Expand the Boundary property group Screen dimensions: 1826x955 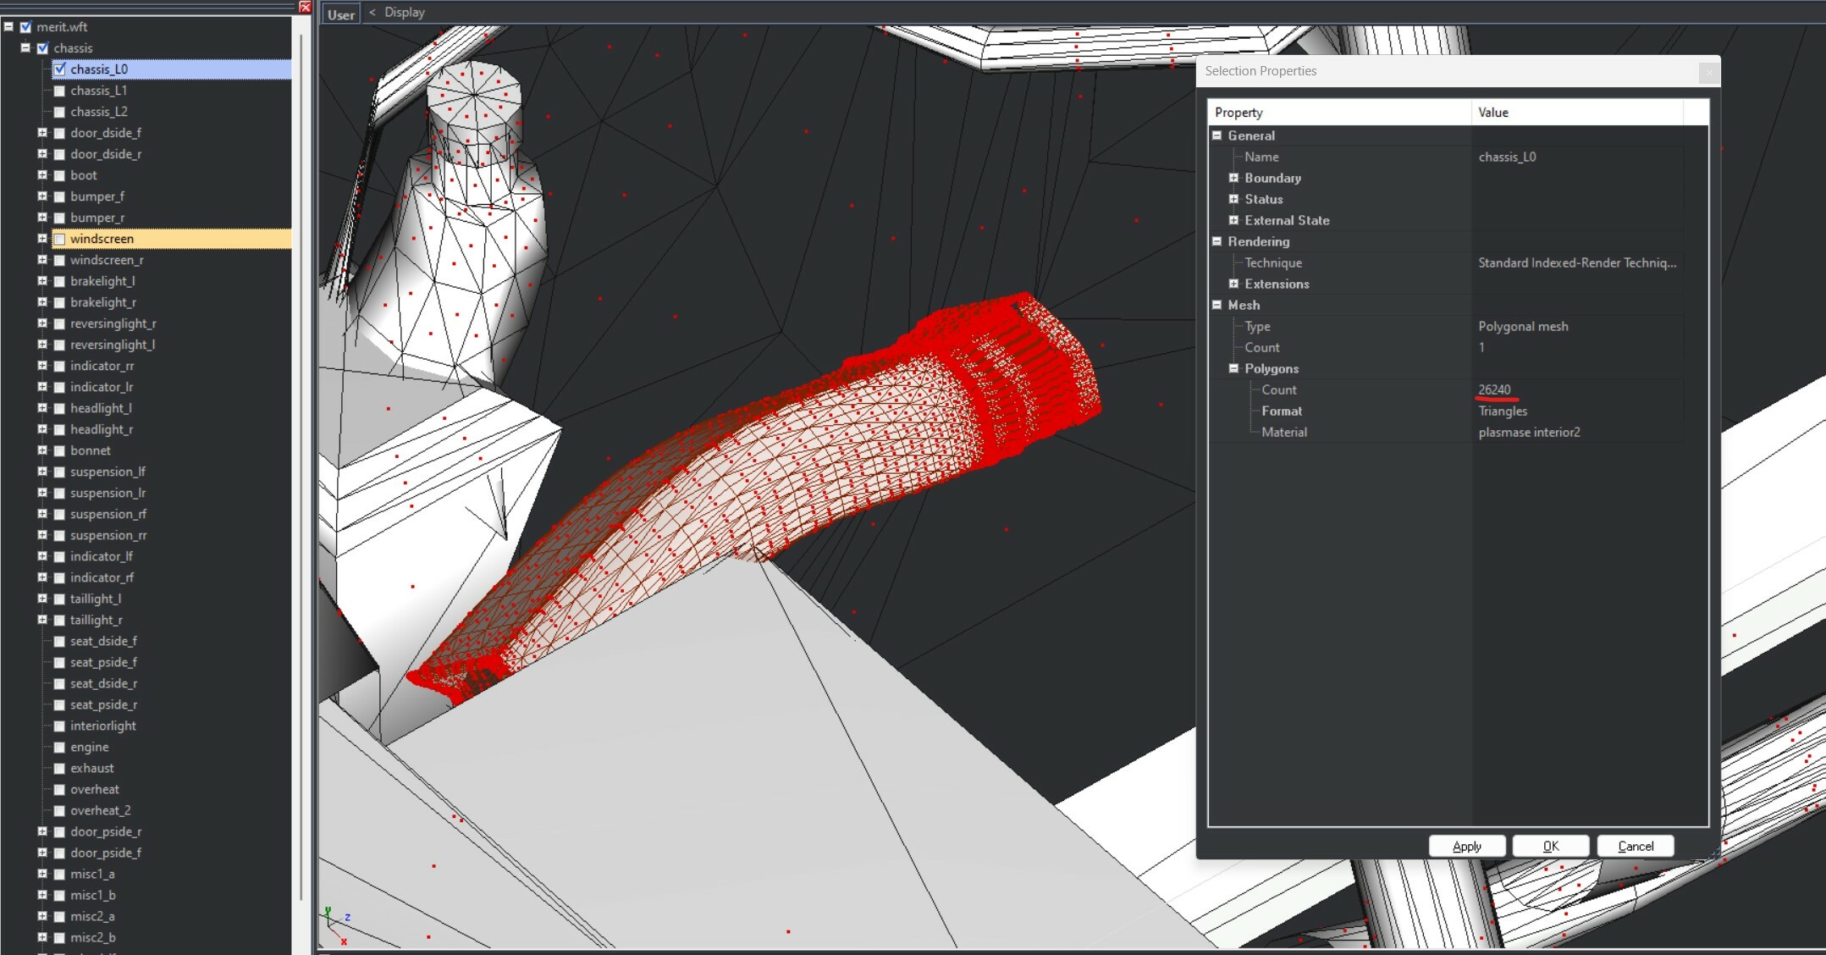pyautogui.click(x=1233, y=178)
